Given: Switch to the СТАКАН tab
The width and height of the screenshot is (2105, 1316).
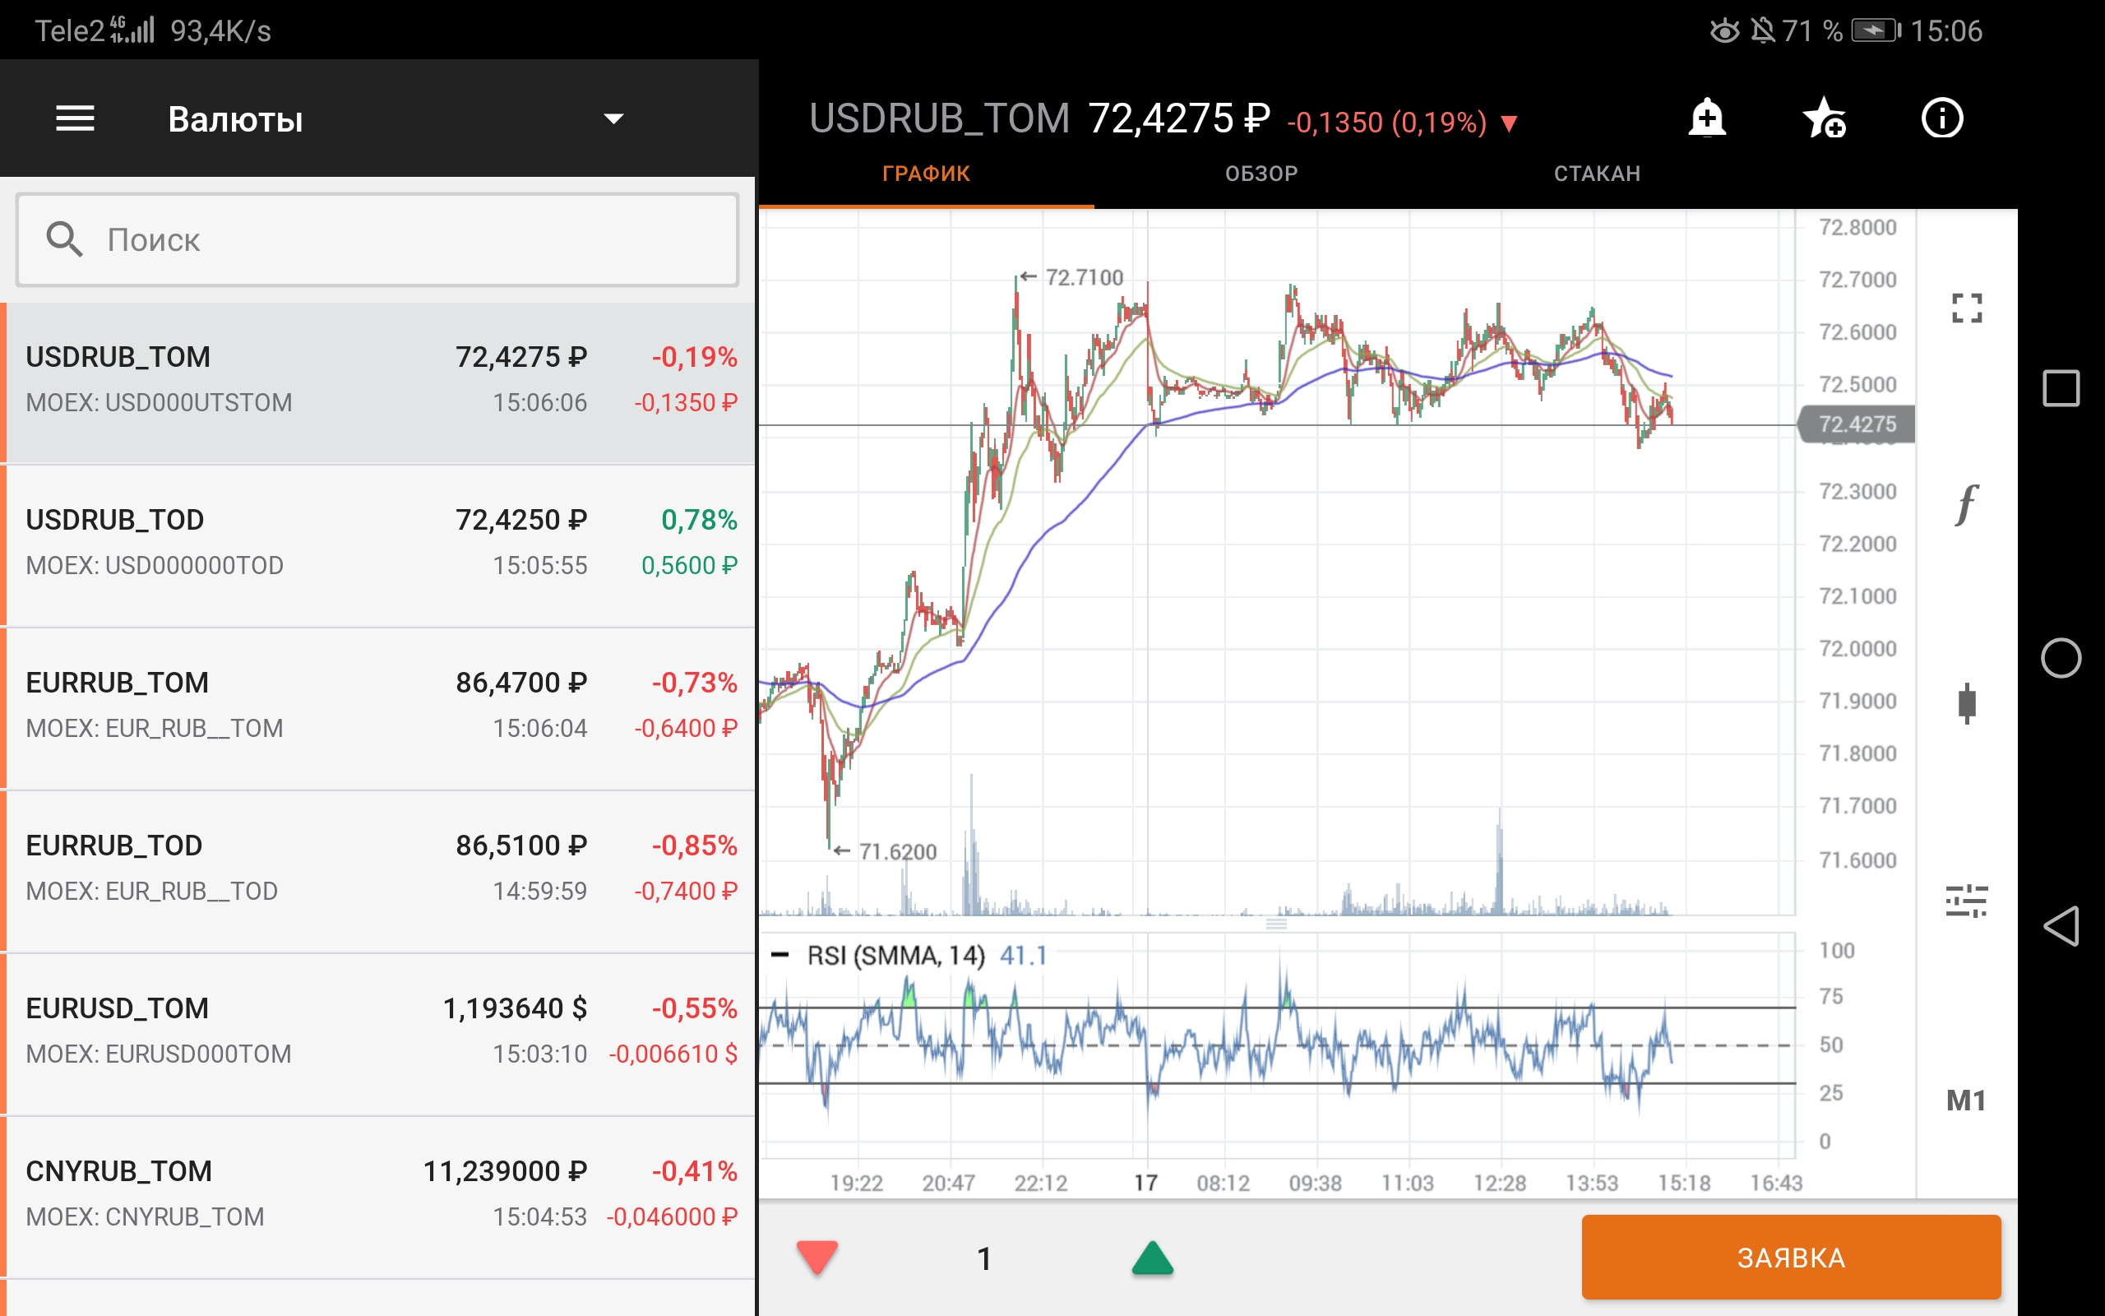Looking at the screenshot, I should [1597, 174].
